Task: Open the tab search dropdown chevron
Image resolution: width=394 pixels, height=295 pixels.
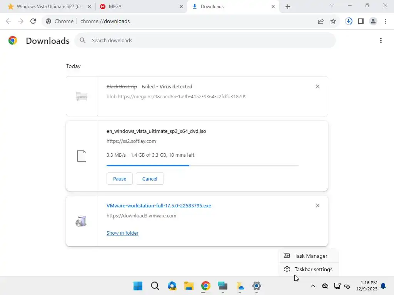Action: point(332,5)
